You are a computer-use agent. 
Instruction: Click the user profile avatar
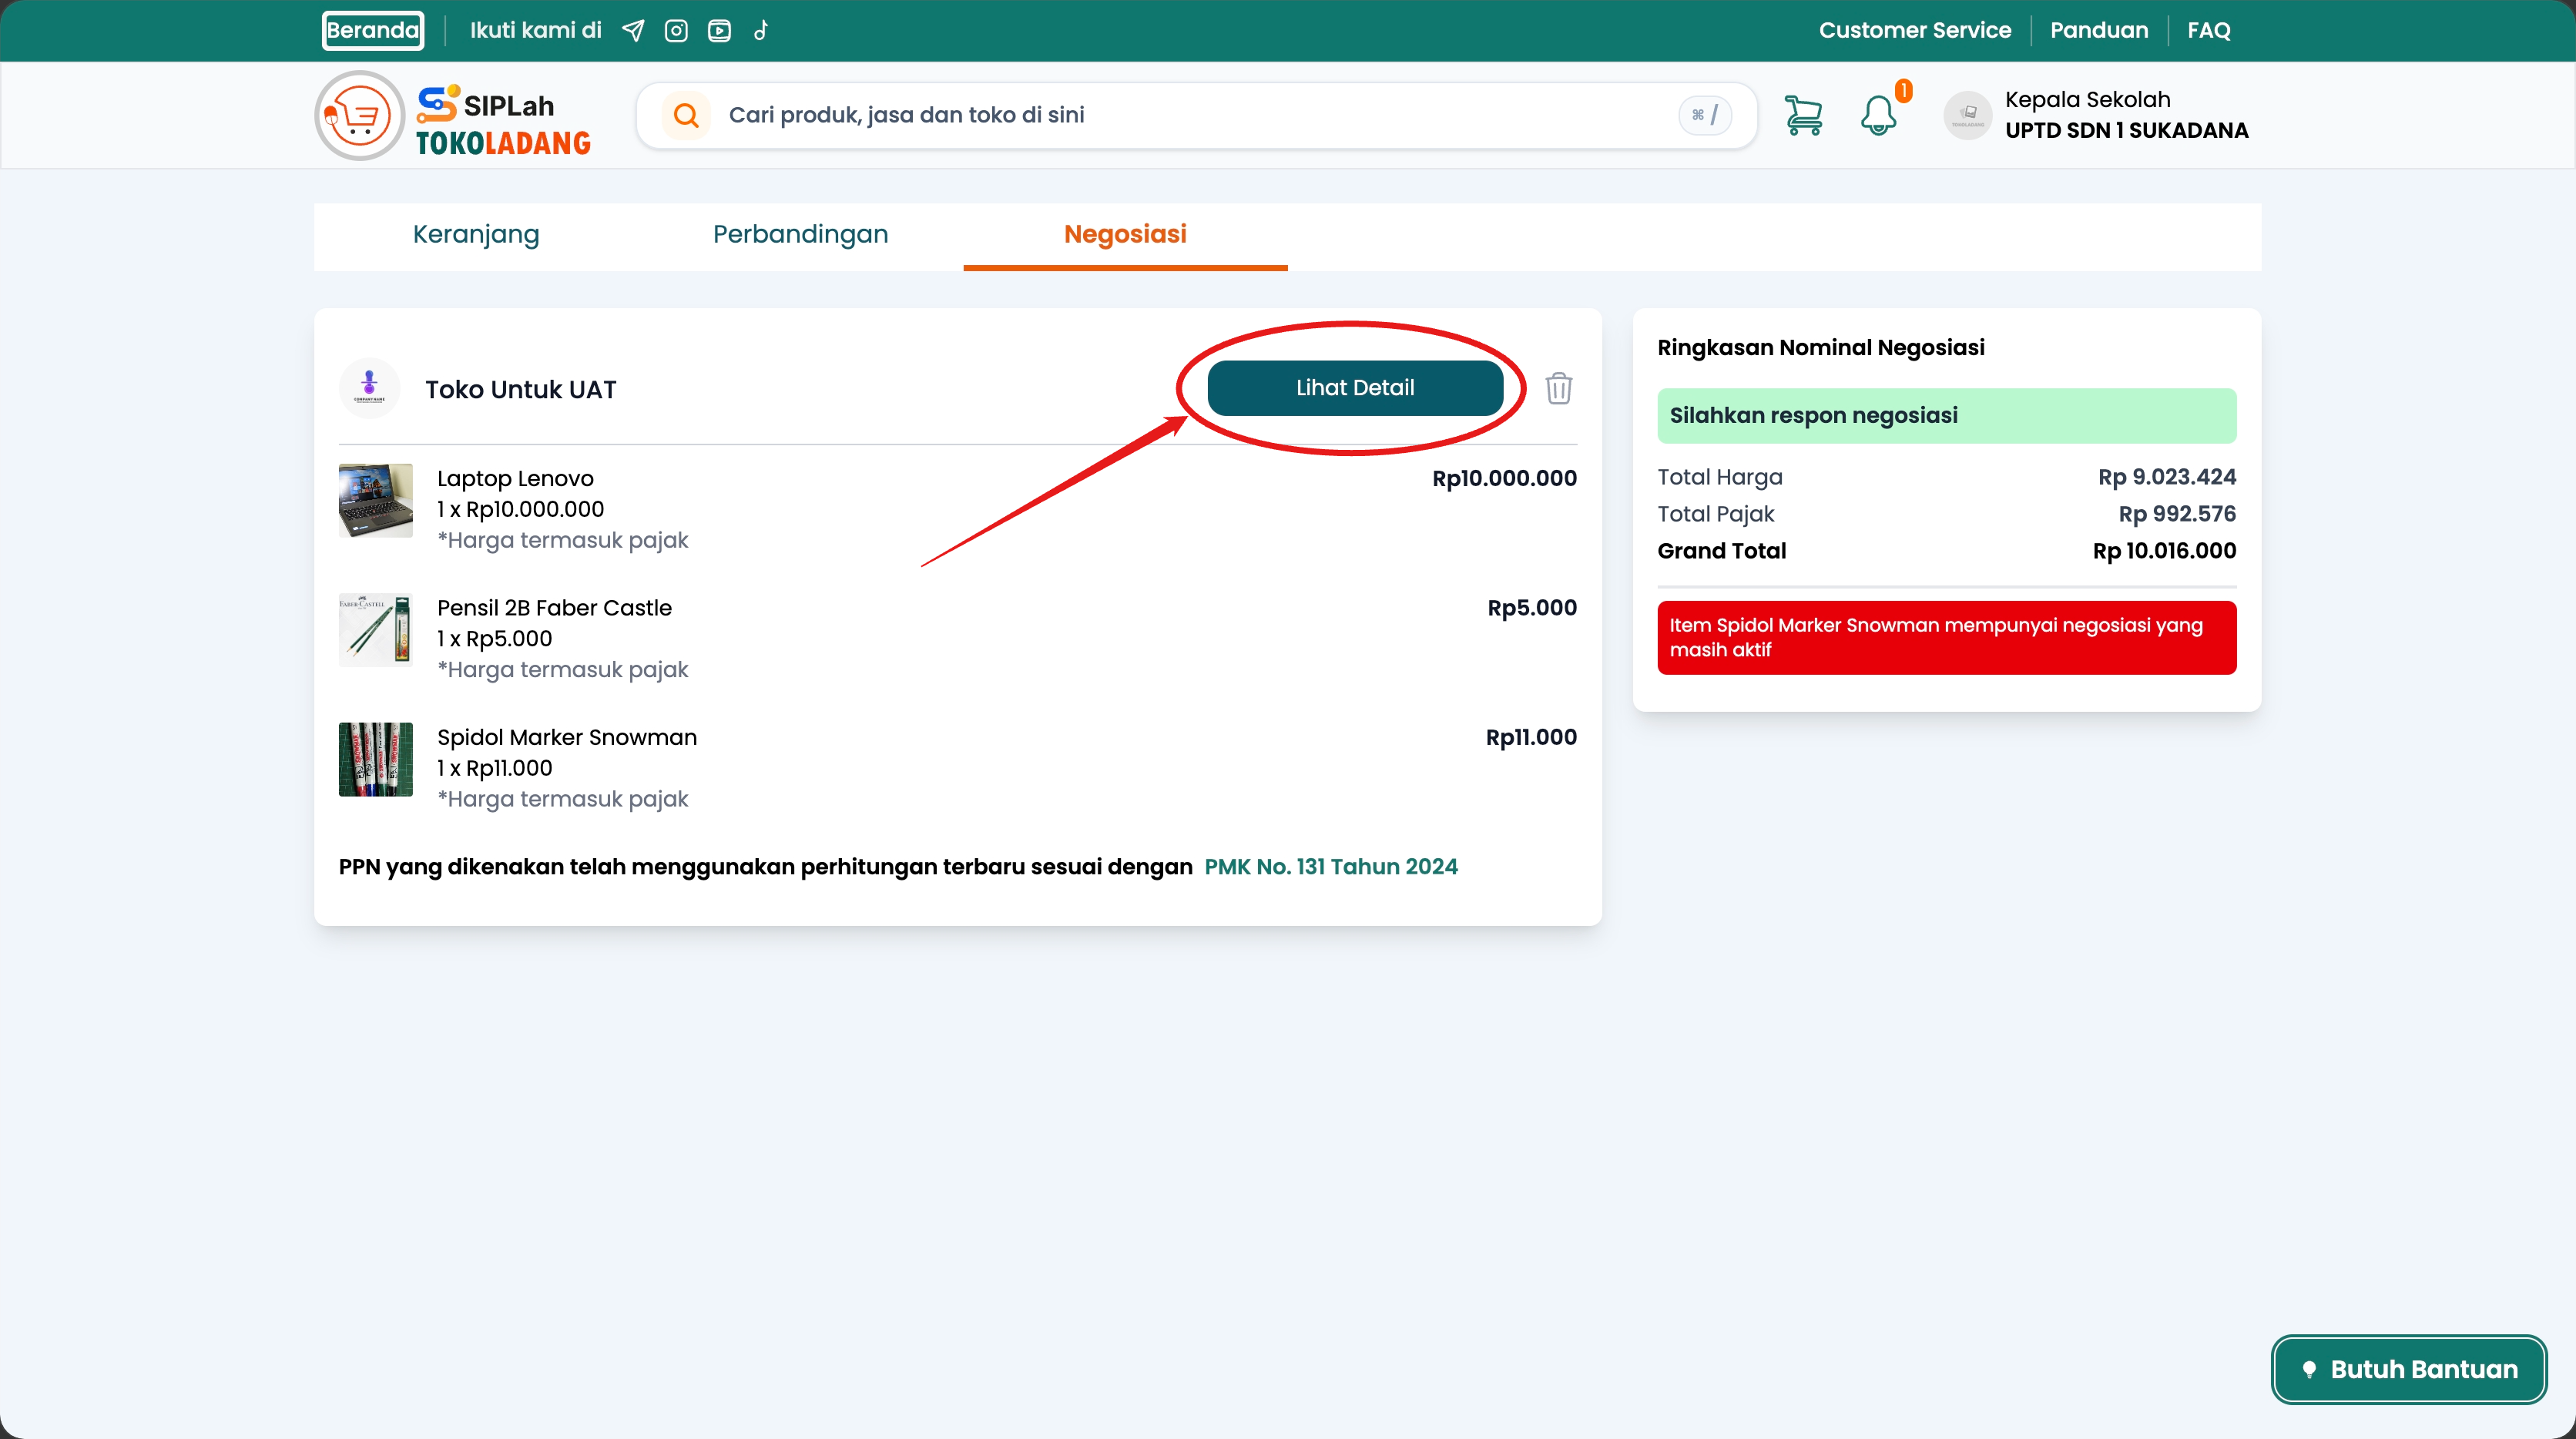click(1967, 116)
